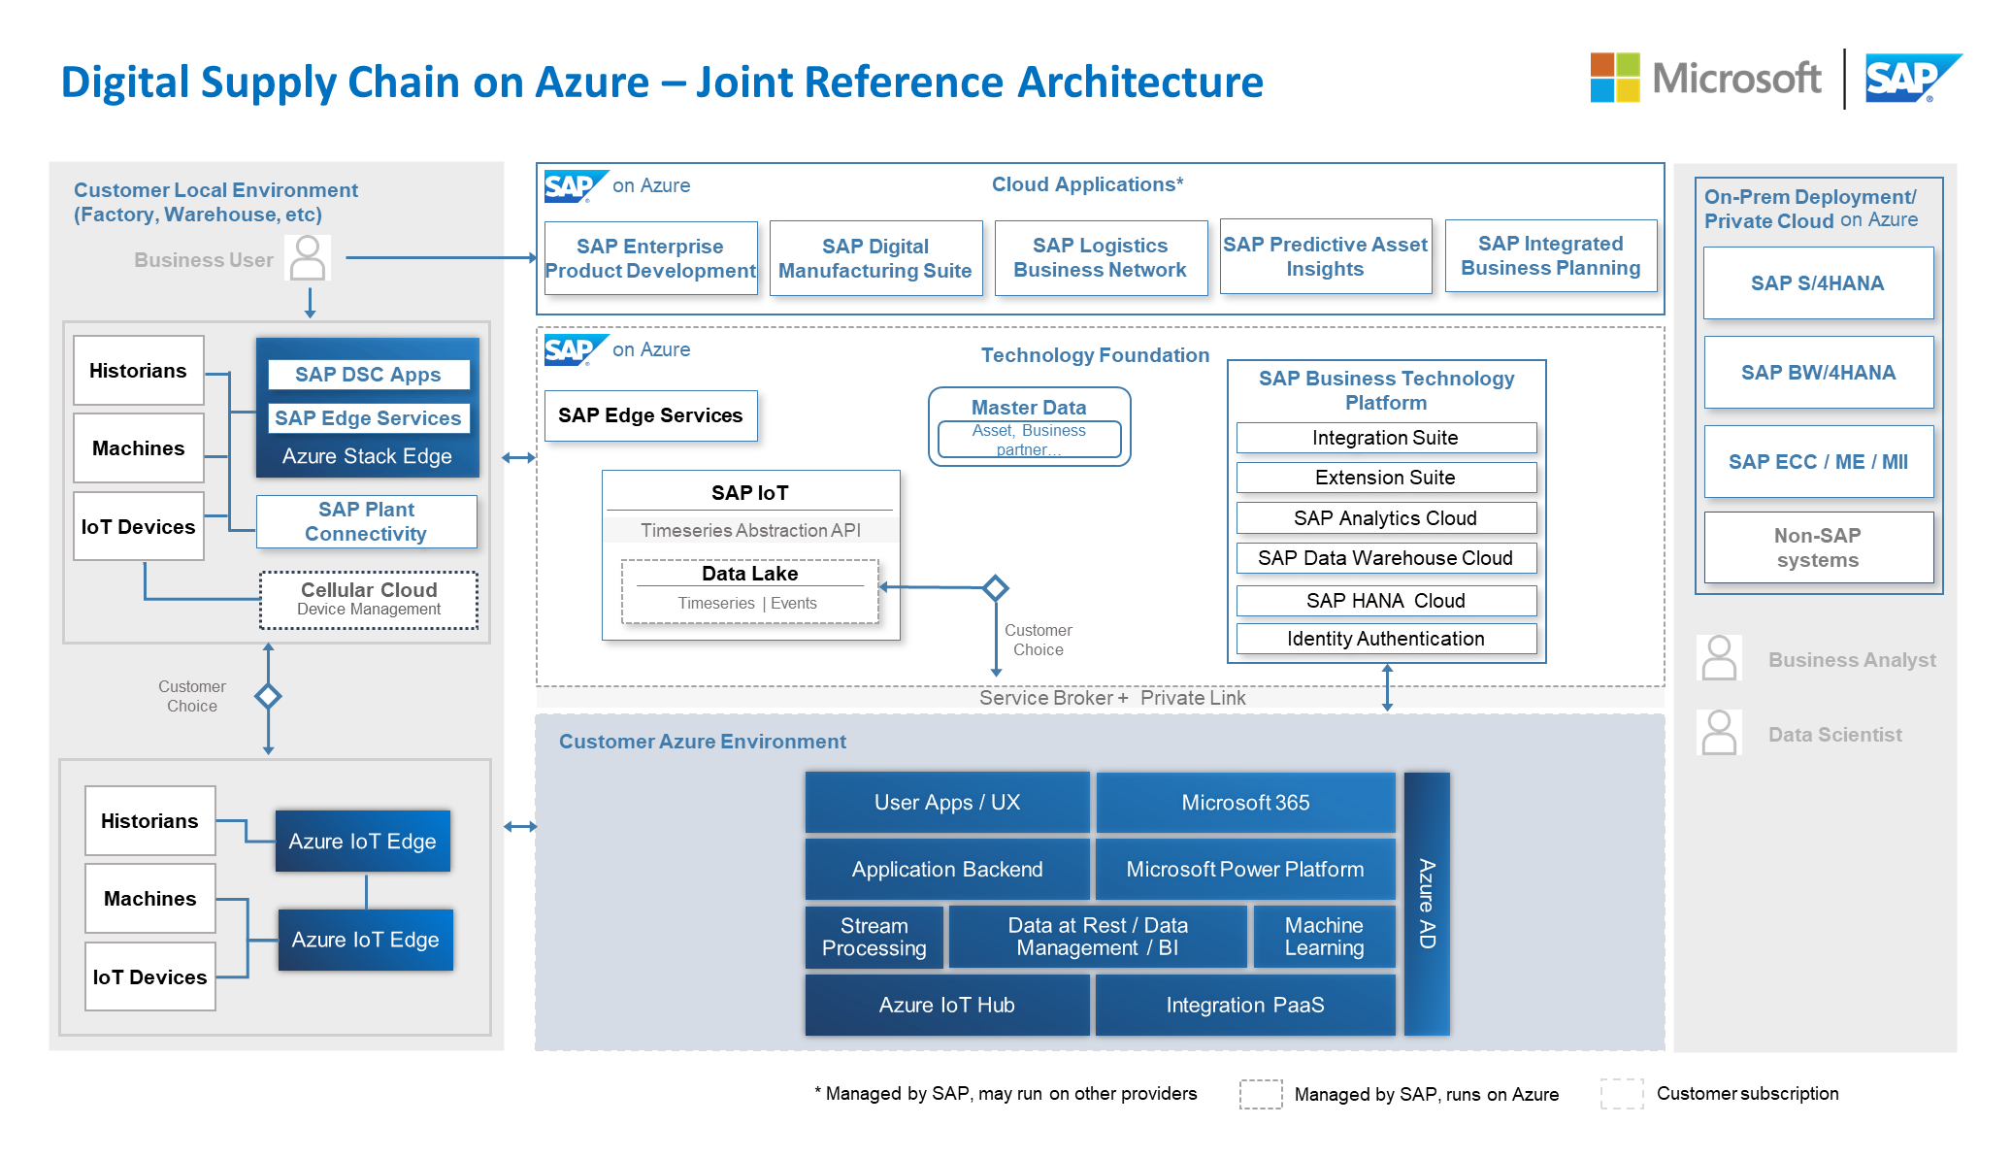This screenshot has height=1158, width=2012.
Task: Click Timeseries Abstraction API label
Action: pyautogui.click(x=750, y=531)
